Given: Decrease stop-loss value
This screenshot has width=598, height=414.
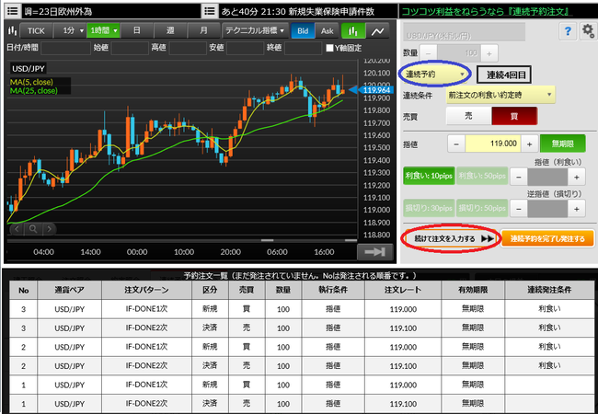Looking at the screenshot, I should point(519,209).
